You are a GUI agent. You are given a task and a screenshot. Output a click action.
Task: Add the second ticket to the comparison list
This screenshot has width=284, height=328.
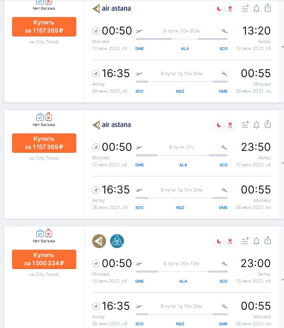click(x=245, y=124)
